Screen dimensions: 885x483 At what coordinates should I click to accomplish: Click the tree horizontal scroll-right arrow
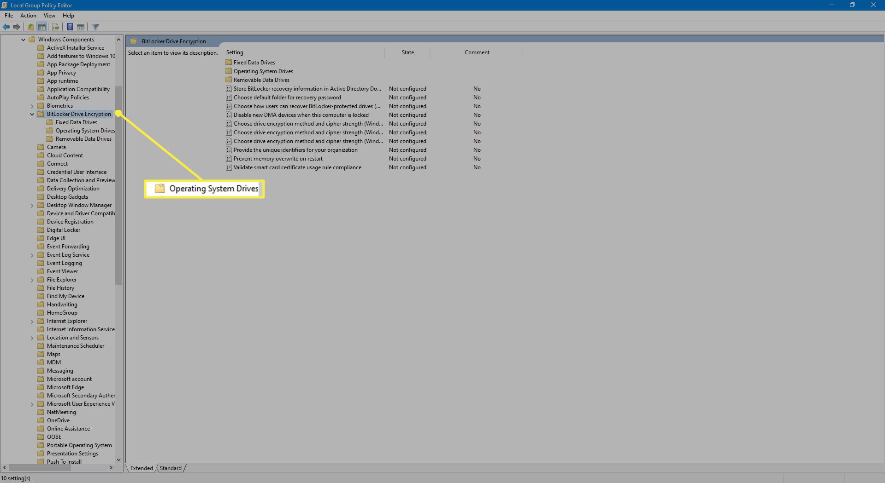[x=111, y=468]
